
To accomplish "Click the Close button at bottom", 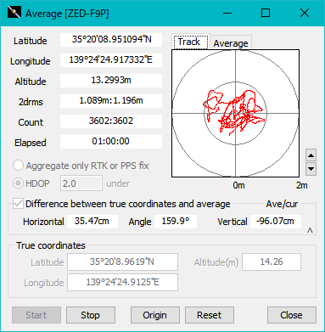I will 292,315.
